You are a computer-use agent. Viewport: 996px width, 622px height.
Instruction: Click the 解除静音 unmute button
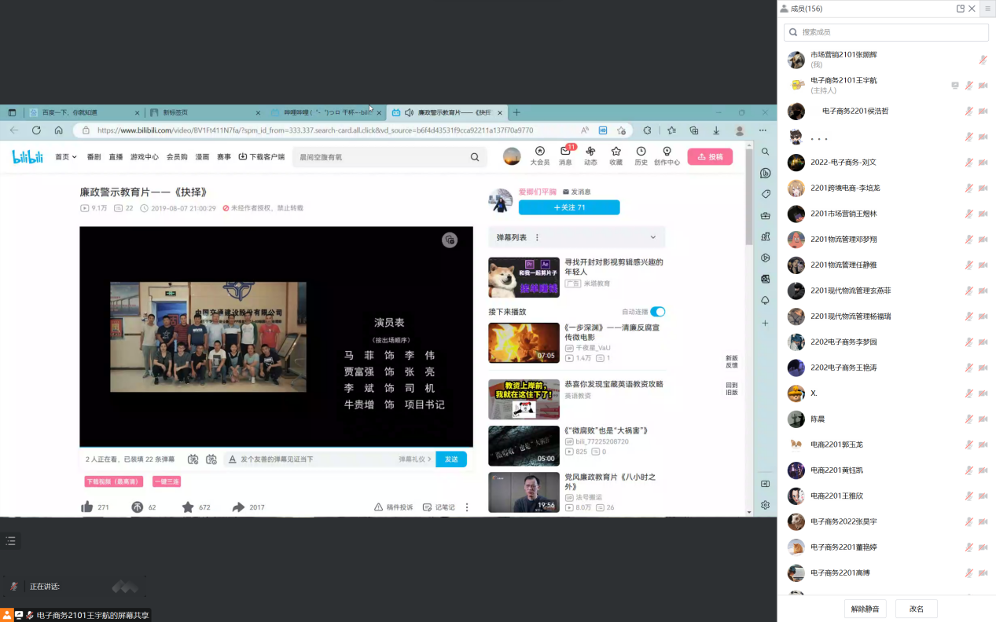(x=866, y=609)
